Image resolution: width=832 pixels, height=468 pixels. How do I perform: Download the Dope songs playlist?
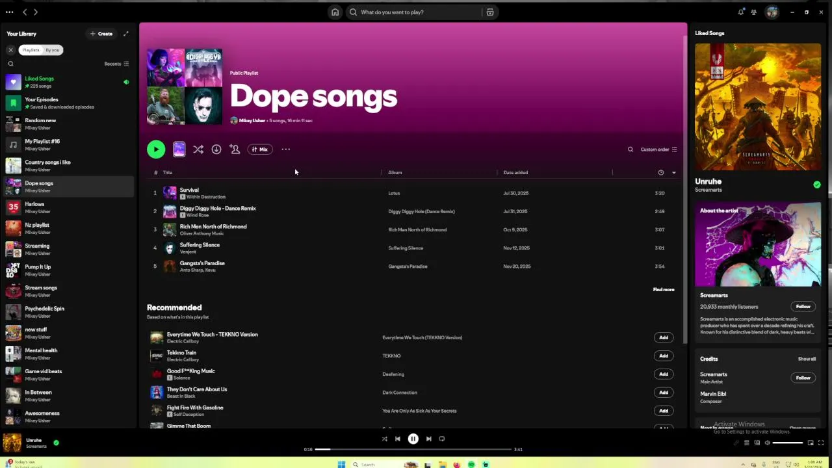click(216, 149)
